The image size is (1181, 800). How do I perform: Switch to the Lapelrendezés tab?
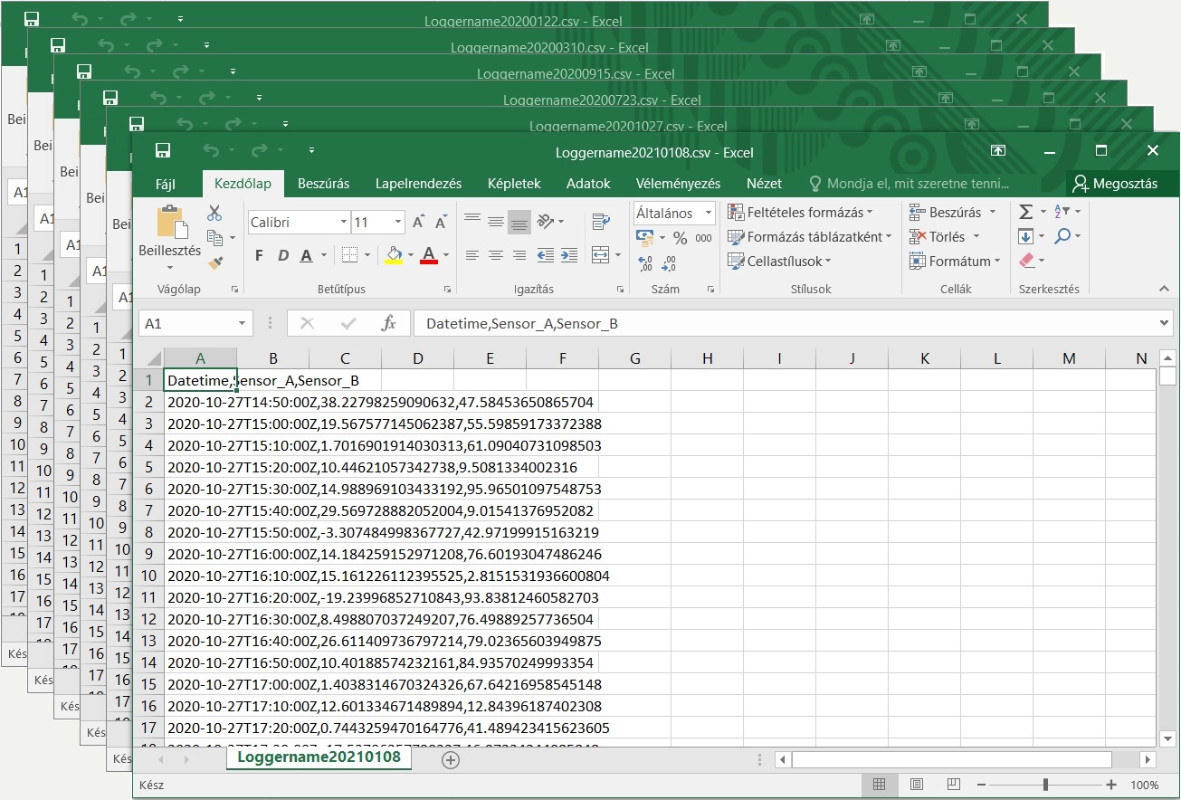click(x=419, y=183)
